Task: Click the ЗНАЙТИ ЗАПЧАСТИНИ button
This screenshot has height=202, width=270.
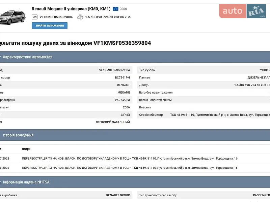Action: 50,26
